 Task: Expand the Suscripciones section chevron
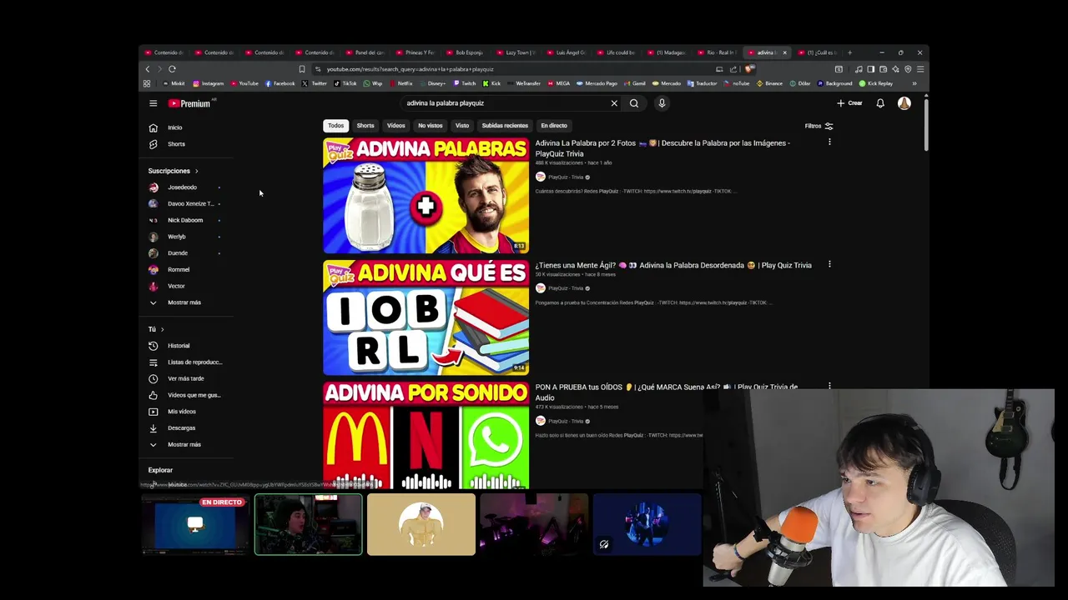click(196, 171)
